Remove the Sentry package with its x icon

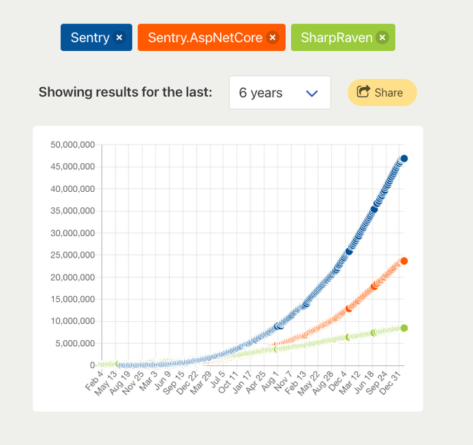pyautogui.click(x=119, y=38)
